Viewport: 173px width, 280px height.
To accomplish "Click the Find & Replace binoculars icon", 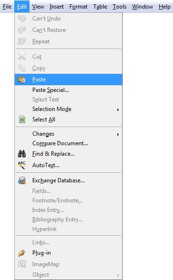I will click(x=22, y=154).
